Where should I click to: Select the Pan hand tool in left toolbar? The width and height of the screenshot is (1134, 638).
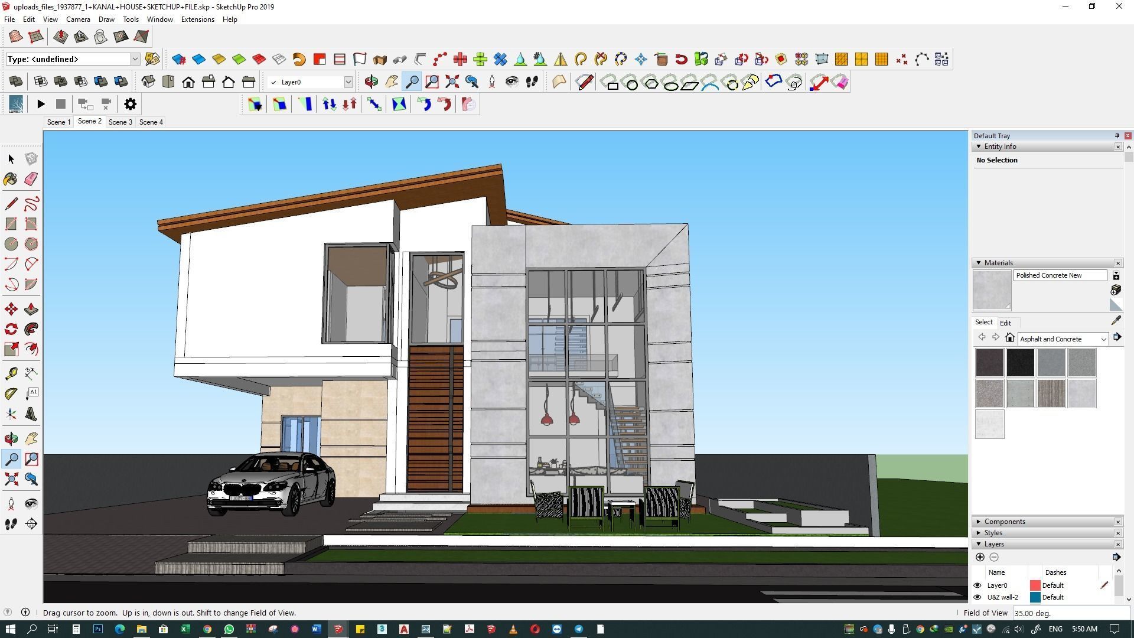coord(31,439)
